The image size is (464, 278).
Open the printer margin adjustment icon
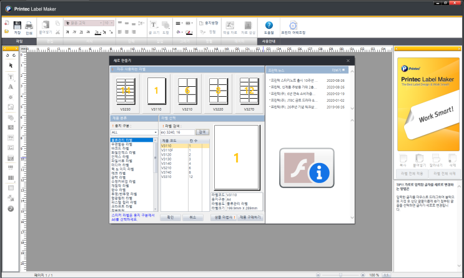coord(293,26)
